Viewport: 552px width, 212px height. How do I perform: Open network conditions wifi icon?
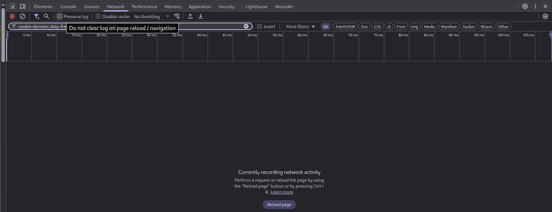point(177,16)
